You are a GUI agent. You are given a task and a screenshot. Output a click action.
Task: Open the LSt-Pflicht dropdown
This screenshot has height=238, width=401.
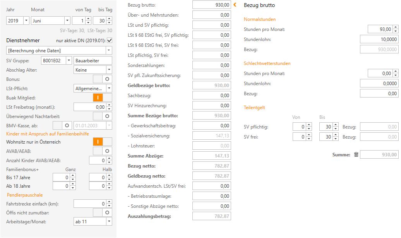coord(109,89)
